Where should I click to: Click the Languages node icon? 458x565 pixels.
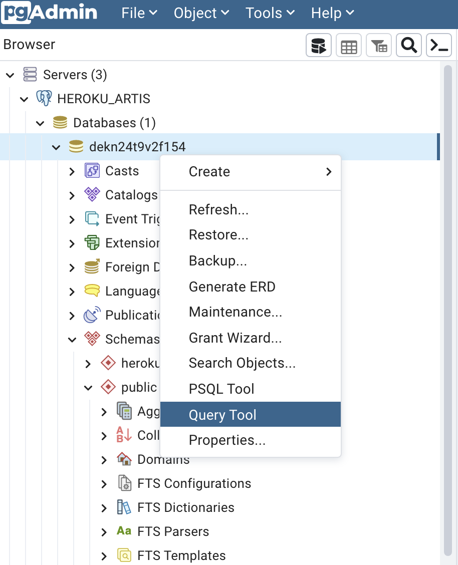click(x=92, y=291)
